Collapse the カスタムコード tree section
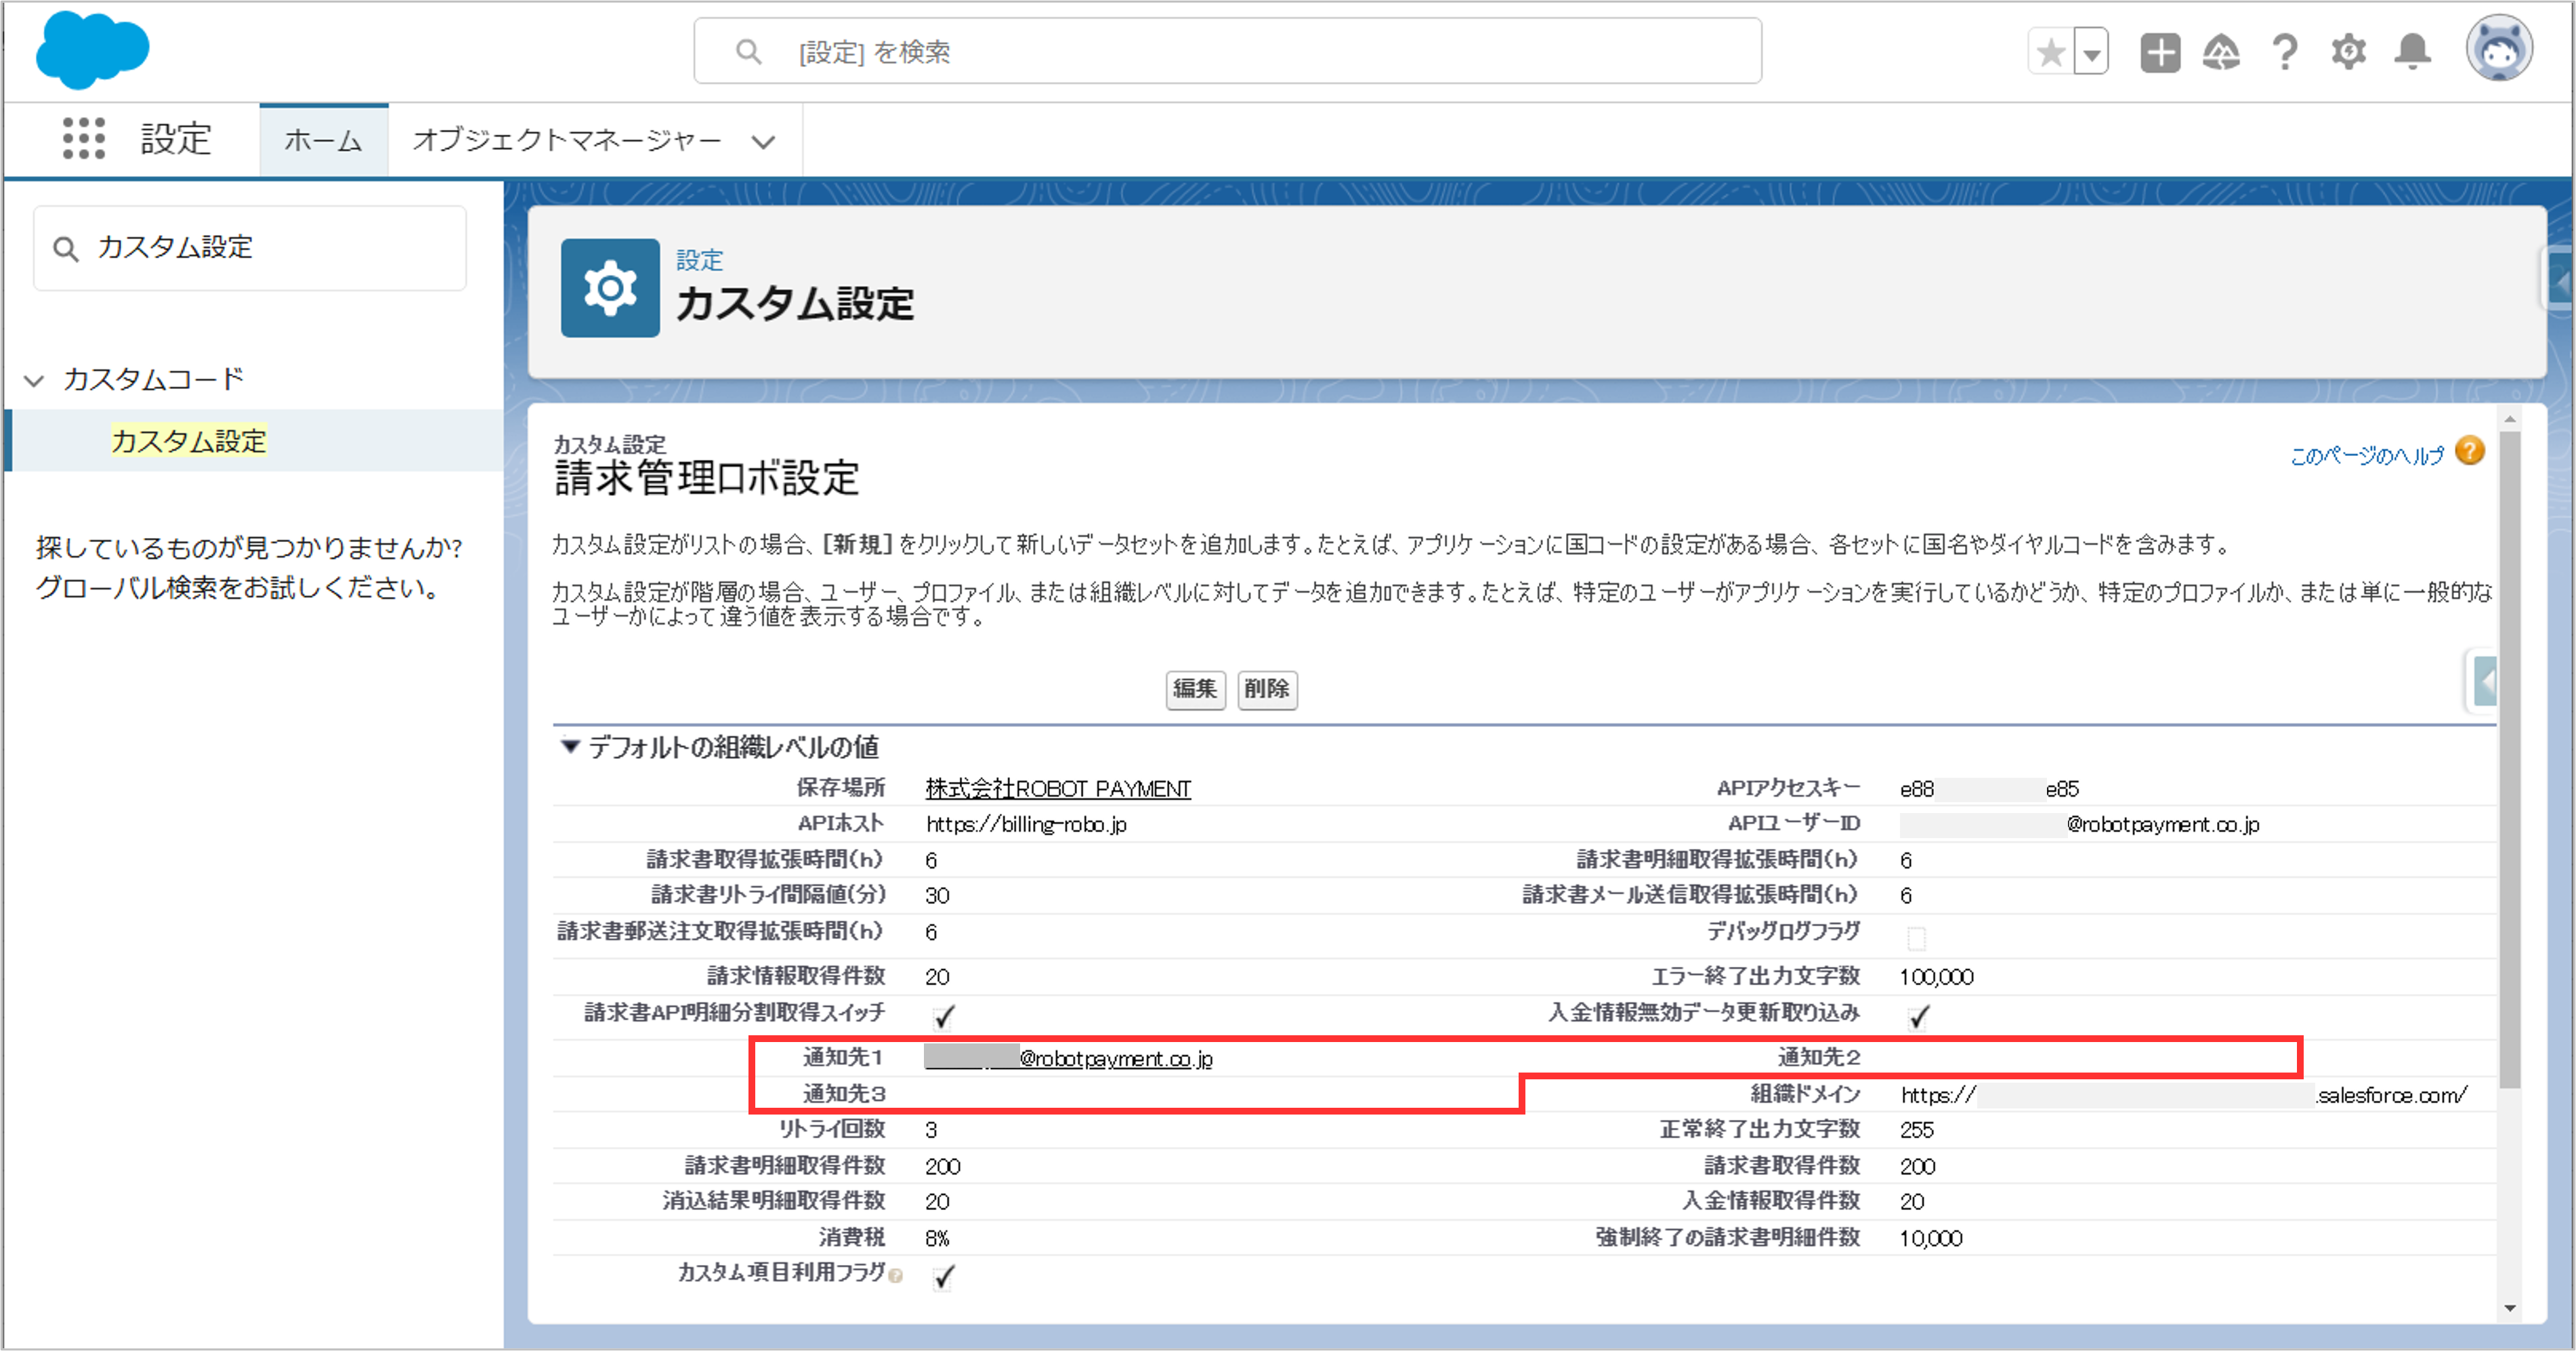The width and height of the screenshot is (2576, 1351). [34, 381]
